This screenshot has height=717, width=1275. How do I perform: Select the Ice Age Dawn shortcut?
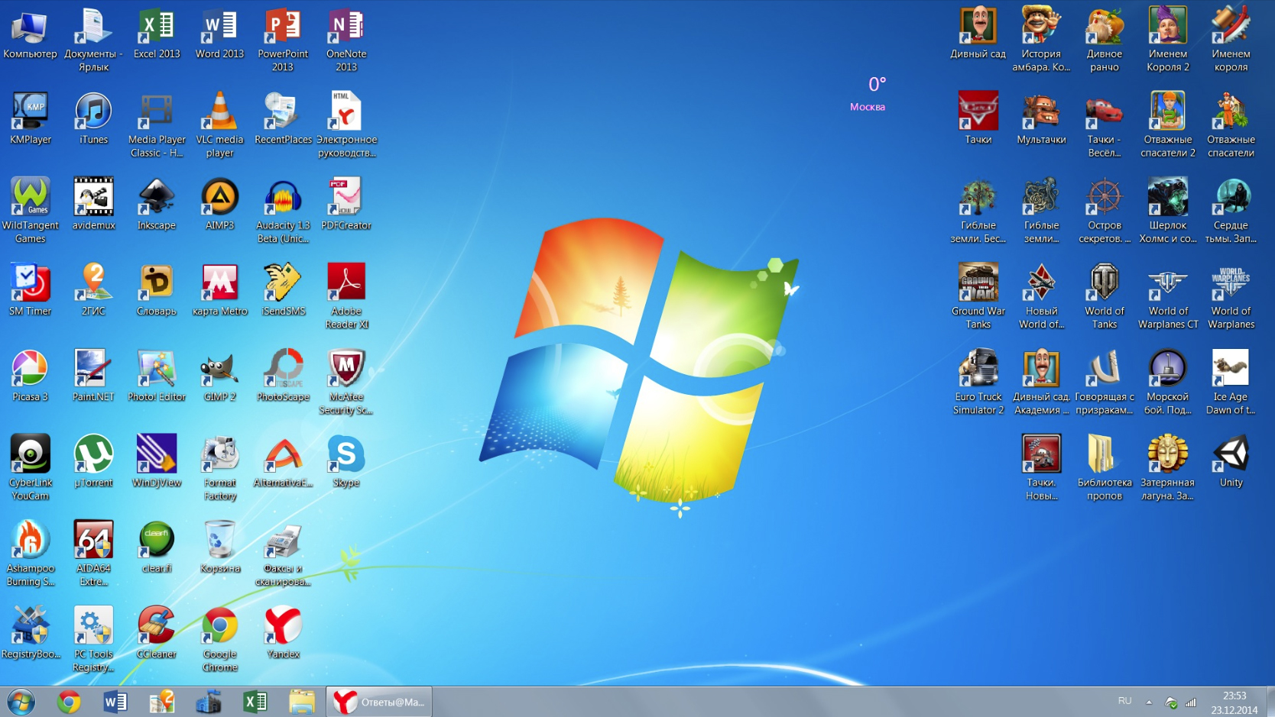click(x=1231, y=383)
